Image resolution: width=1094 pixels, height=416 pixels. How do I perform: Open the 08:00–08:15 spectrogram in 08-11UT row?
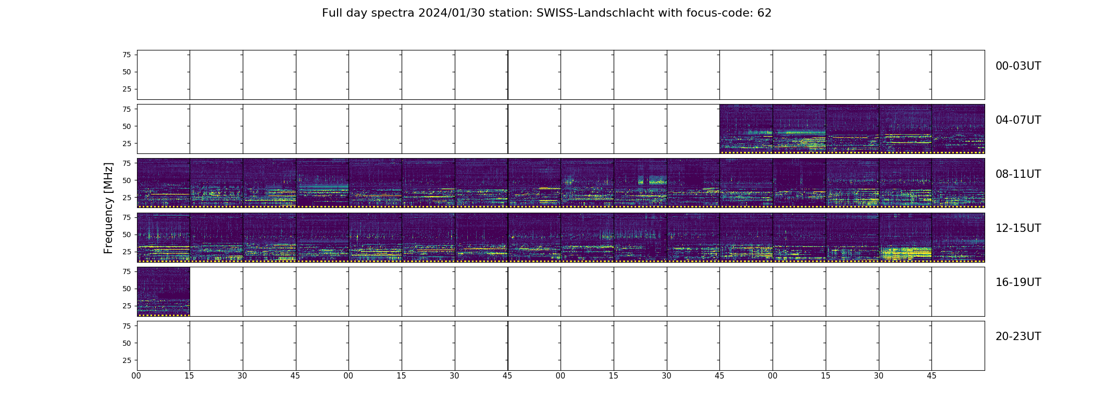(164, 183)
